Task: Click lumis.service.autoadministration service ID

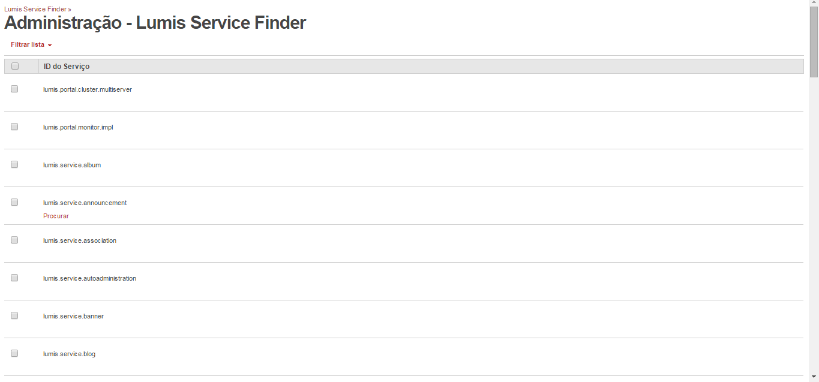Action: [x=89, y=278]
